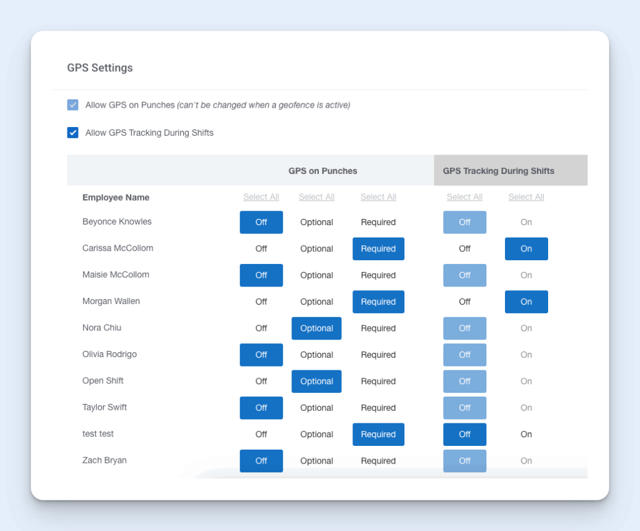640x531 pixels.
Task: Click Select All above the Optional column
Action: coord(316,196)
